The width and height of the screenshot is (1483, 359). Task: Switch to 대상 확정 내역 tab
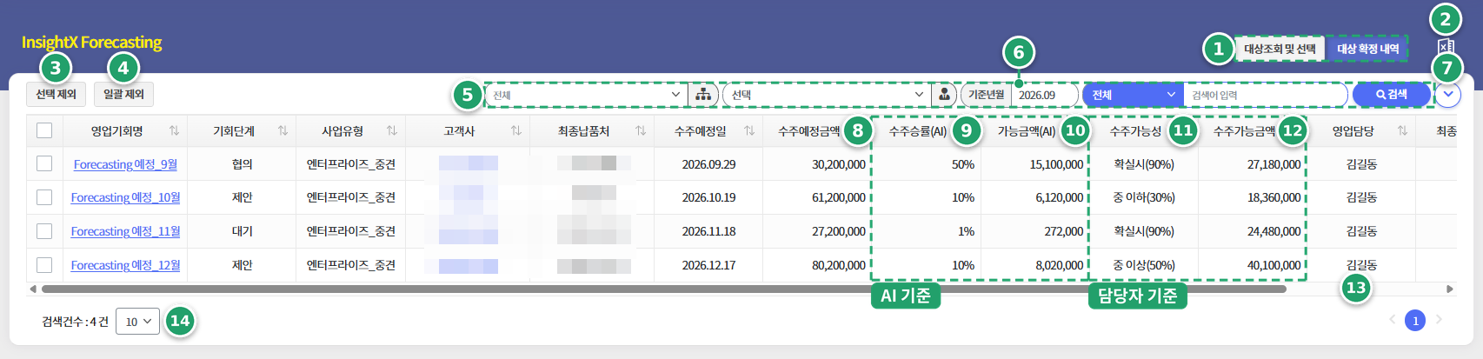(x=1367, y=49)
